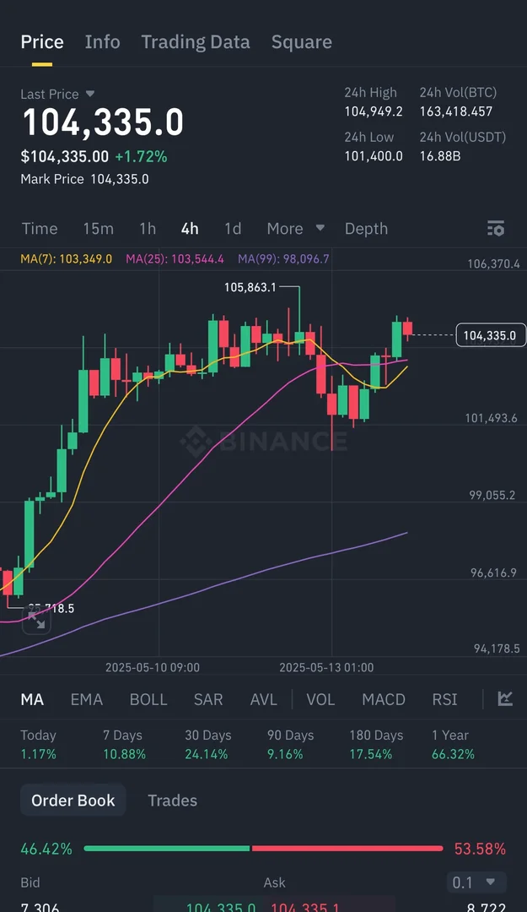Screen dimensions: 527x912
Task: Select the 15m chart interval
Action: point(98,229)
